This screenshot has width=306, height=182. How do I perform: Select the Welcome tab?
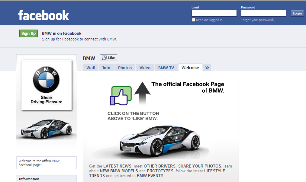tap(190, 68)
